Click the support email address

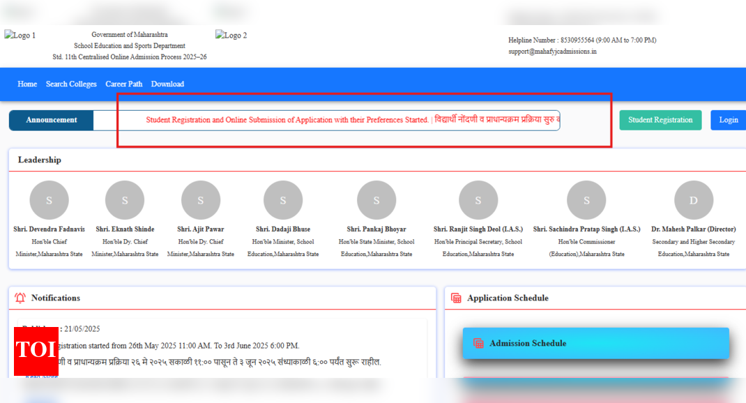click(552, 52)
